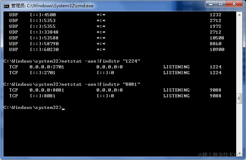Click LISTENING state in 0.0.0.0:2701 row
The height and width of the screenshot is (160, 246).
pyautogui.click(x=176, y=67)
